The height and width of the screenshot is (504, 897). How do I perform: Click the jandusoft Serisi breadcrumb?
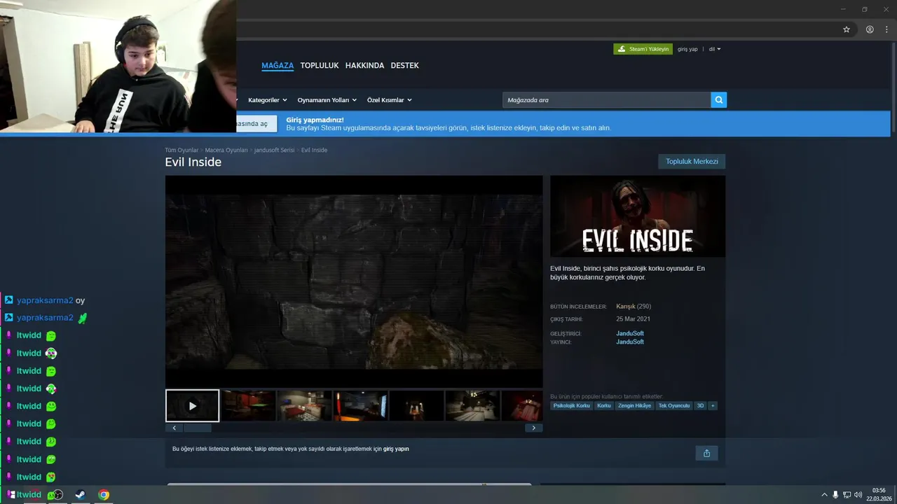(x=274, y=150)
